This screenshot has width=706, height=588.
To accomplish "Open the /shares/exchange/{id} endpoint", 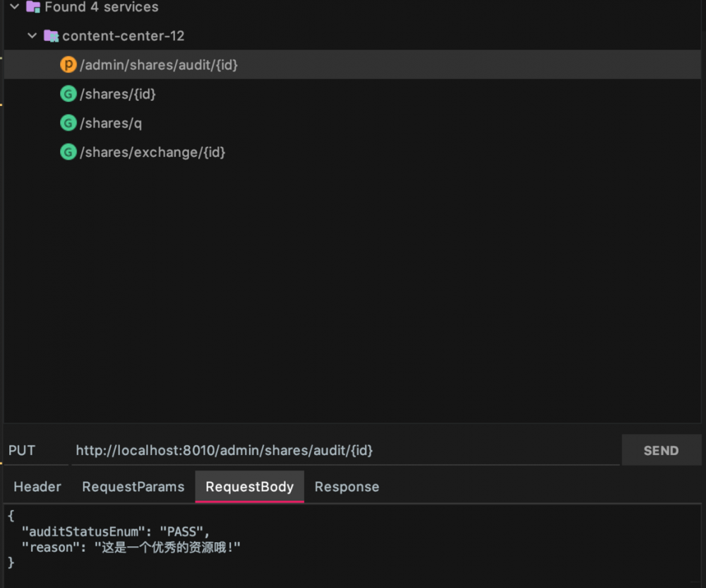I will click(x=152, y=152).
